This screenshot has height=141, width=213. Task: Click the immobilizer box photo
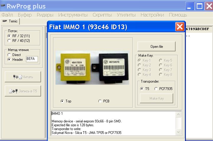(x=92, y=68)
